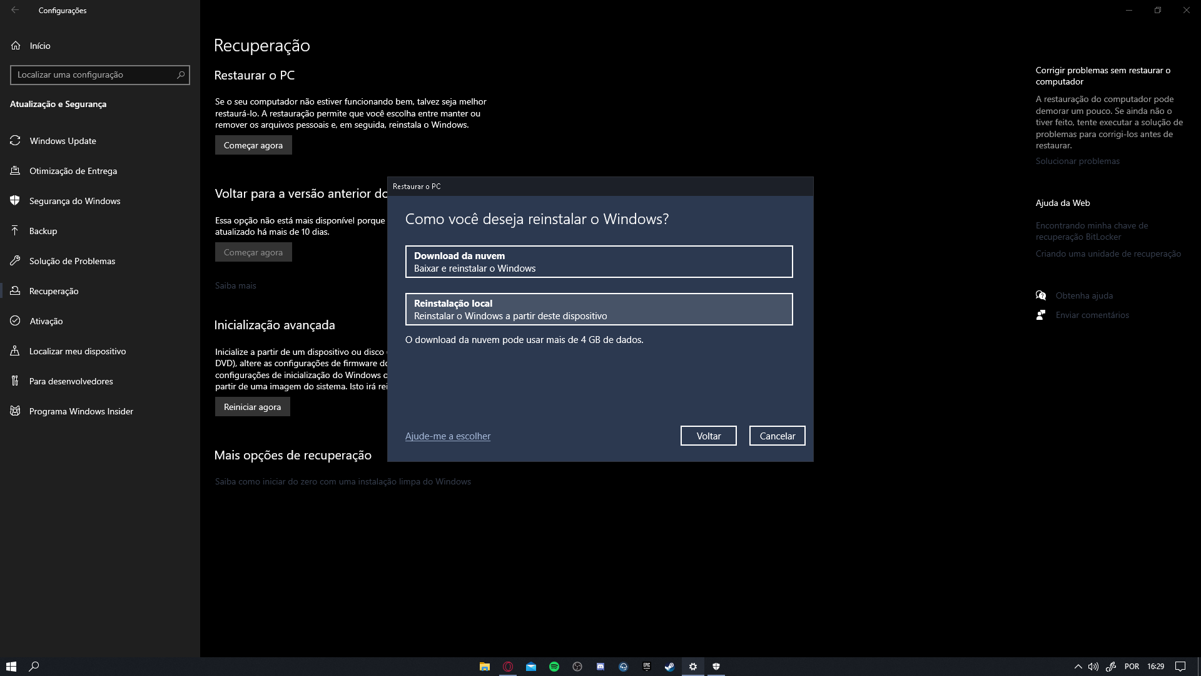The height and width of the screenshot is (676, 1201).
Task: Click Começar agora under Voltar para versão anterior
Action: pos(253,252)
